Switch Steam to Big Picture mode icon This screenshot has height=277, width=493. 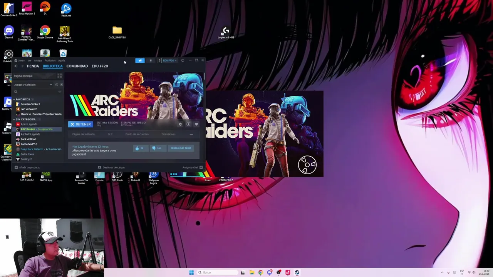tap(183, 60)
